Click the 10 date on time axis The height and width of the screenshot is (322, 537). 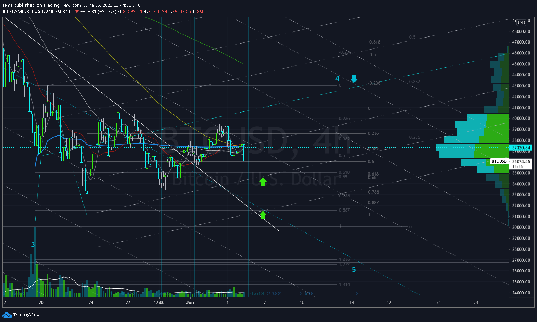pos(302,303)
